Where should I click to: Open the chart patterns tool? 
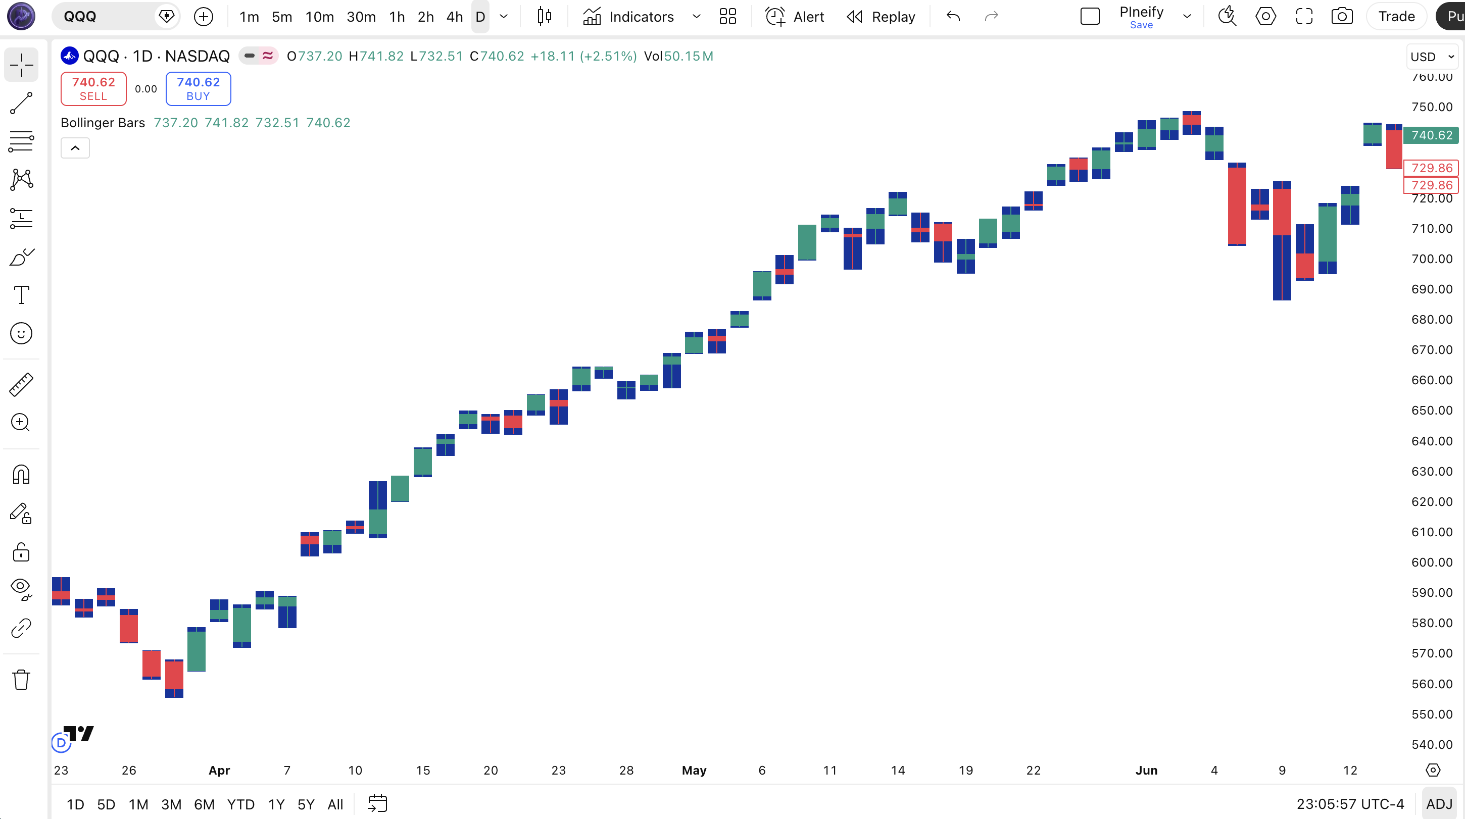(21, 180)
